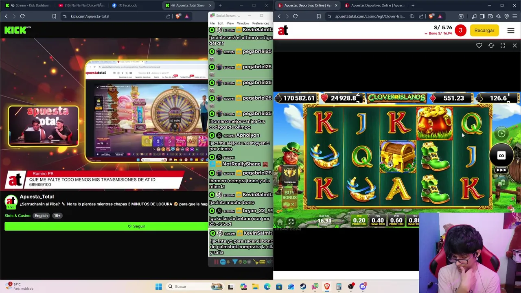Open a new tab in left browser window
Screen dimensions: 521x293
(x=220, y=5)
